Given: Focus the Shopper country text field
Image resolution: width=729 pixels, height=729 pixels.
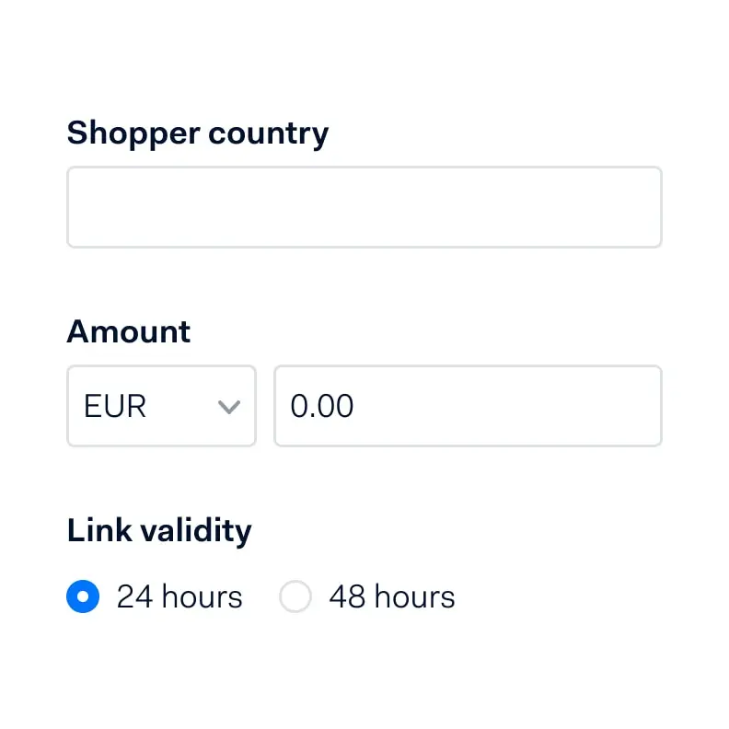Looking at the screenshot, I should coord(364,207).
